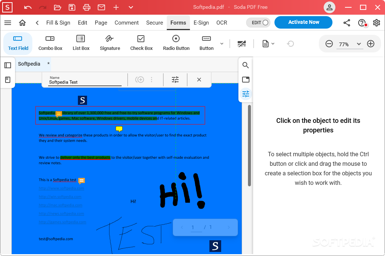Zoom out with the minus button
Screen dimensions: 385x256
pos(329,44)
